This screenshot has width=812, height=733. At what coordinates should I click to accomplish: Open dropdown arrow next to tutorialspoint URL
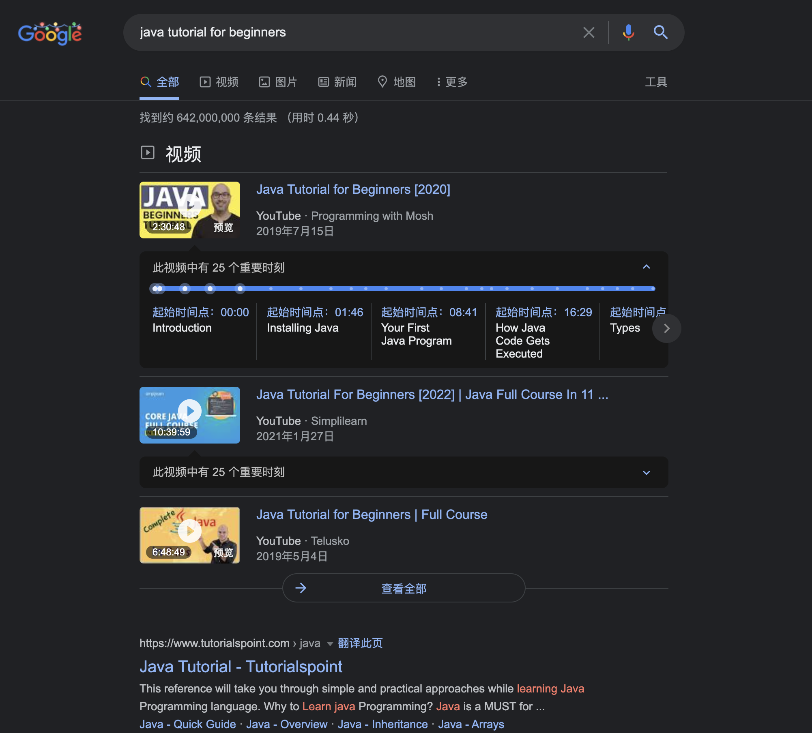click(x=330, y=644)
